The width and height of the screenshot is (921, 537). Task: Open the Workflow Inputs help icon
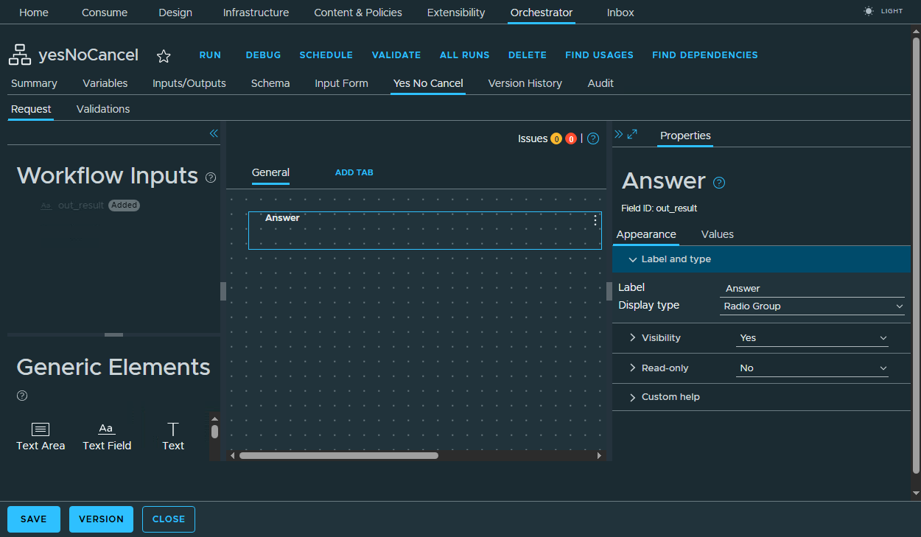click(x=210, y=178)
